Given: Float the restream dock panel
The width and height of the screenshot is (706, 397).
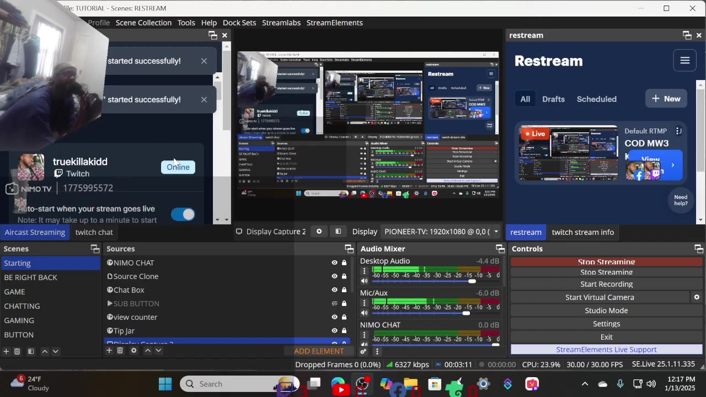Looking at the screenshot, I should pyautogui.click(x=687, y=35).
